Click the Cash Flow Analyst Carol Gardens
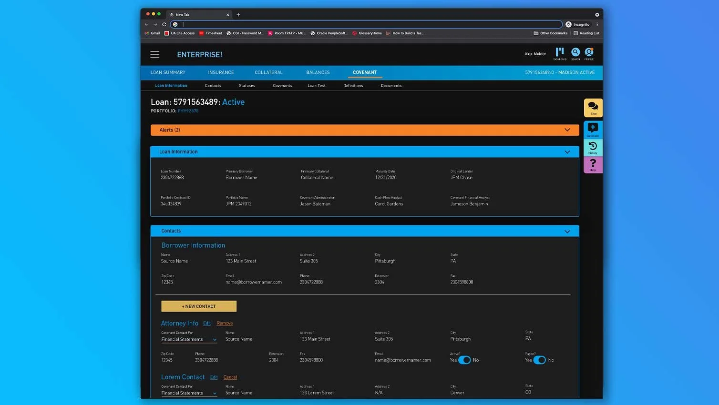This screenshot has width=719, height=405. click(389, 204)
